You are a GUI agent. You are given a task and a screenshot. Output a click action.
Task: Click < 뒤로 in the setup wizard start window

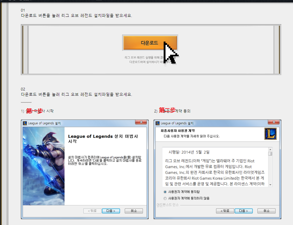pyautogui.click(x=92, y=211)
